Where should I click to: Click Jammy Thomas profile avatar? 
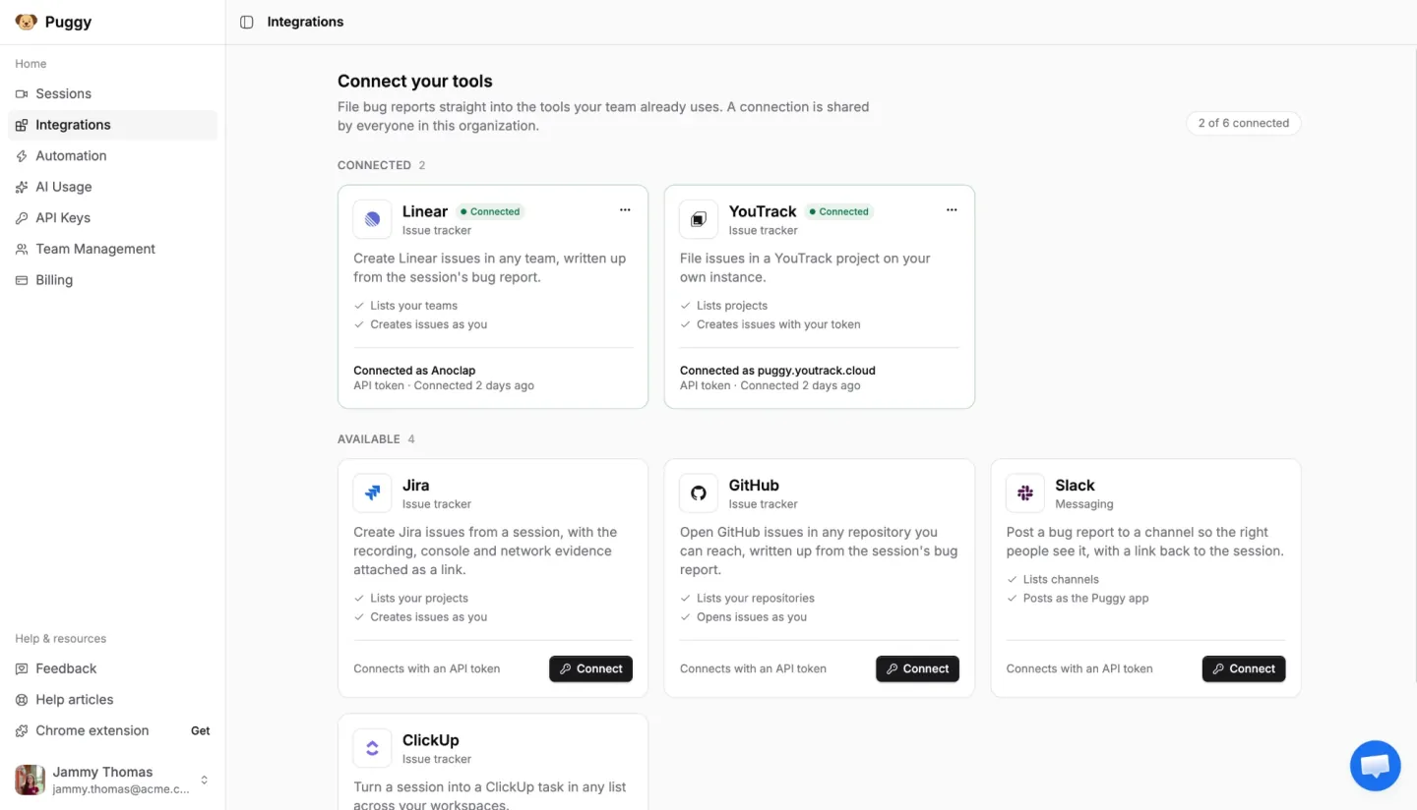[x=31, y=780]
